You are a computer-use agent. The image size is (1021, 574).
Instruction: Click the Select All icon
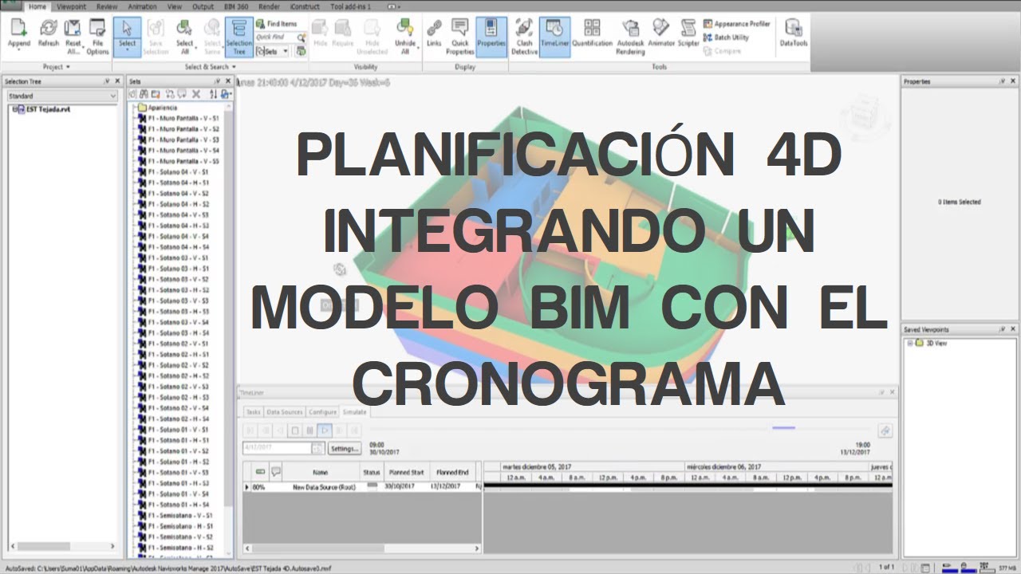click(x=184, y=35)
